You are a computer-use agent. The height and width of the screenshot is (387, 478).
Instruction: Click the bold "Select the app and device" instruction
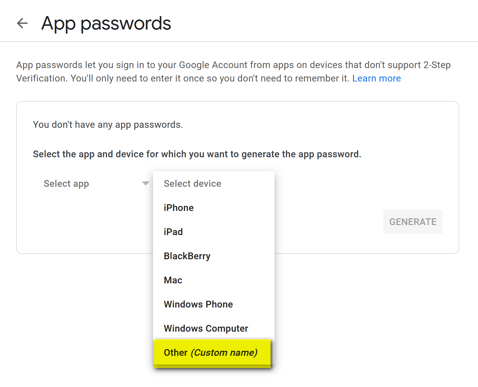point(197,154)
